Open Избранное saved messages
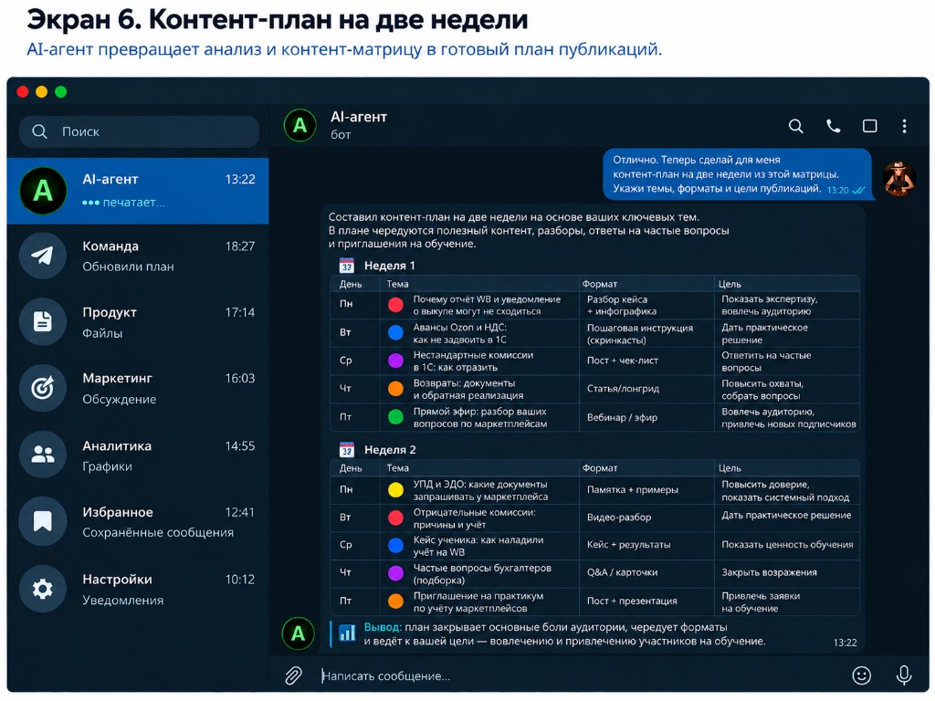This screenshot has height=701, width=935. (x=138, y=521)
